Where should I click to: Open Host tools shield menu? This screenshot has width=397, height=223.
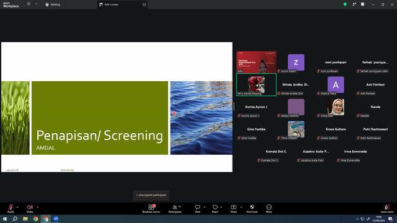(252, 209)
